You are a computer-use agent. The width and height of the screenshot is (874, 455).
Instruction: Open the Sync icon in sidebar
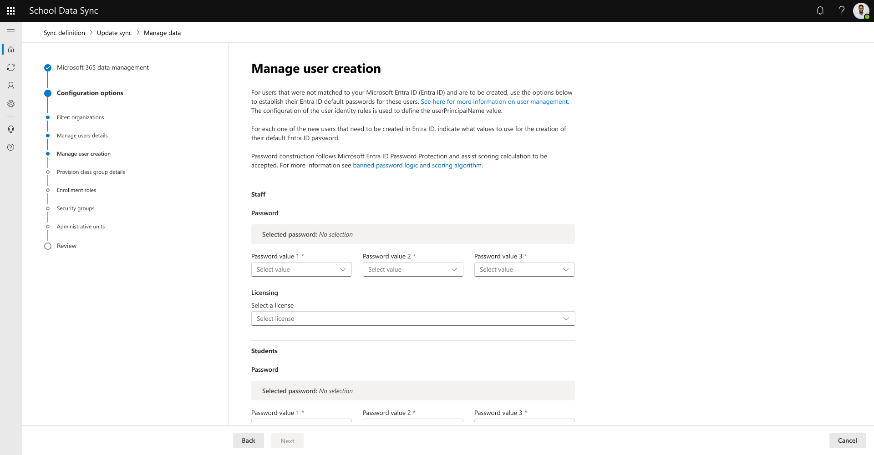click(x=11, y=67)
